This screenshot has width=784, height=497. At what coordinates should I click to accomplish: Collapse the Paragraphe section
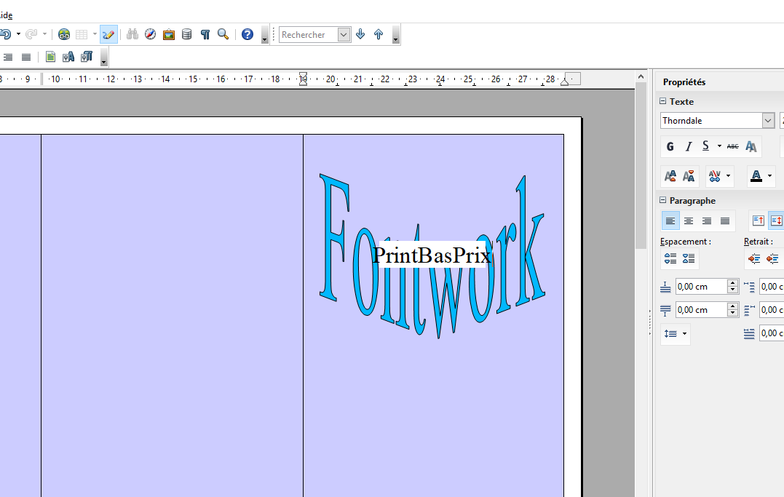pos(663,200)
